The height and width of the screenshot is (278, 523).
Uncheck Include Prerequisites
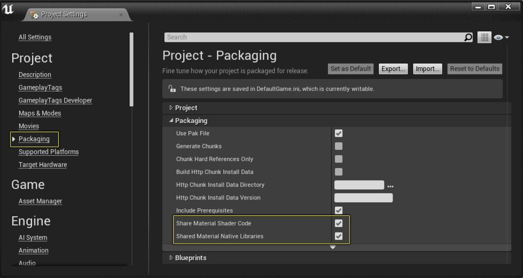339,210
